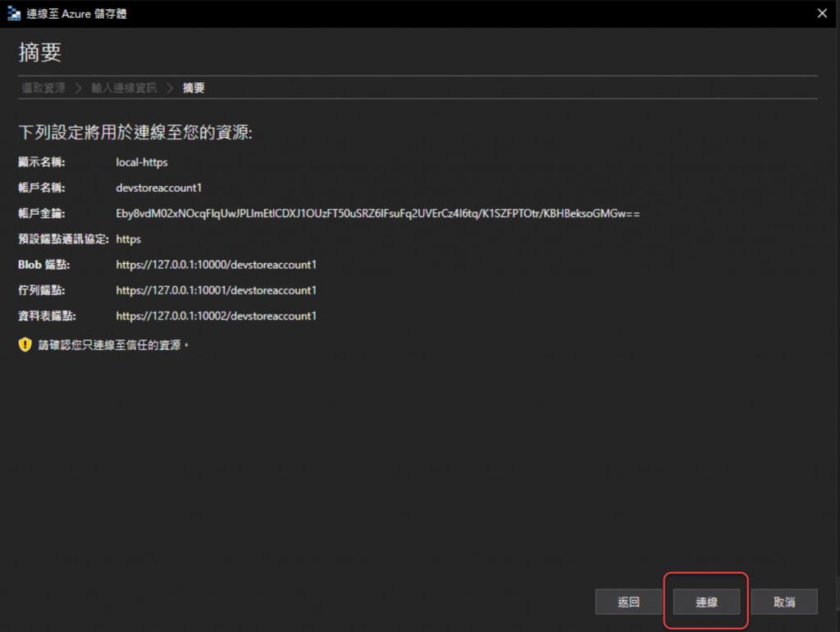
Task: Click the Blob endpoint URL with port 10000
Action: click(217, 265)
